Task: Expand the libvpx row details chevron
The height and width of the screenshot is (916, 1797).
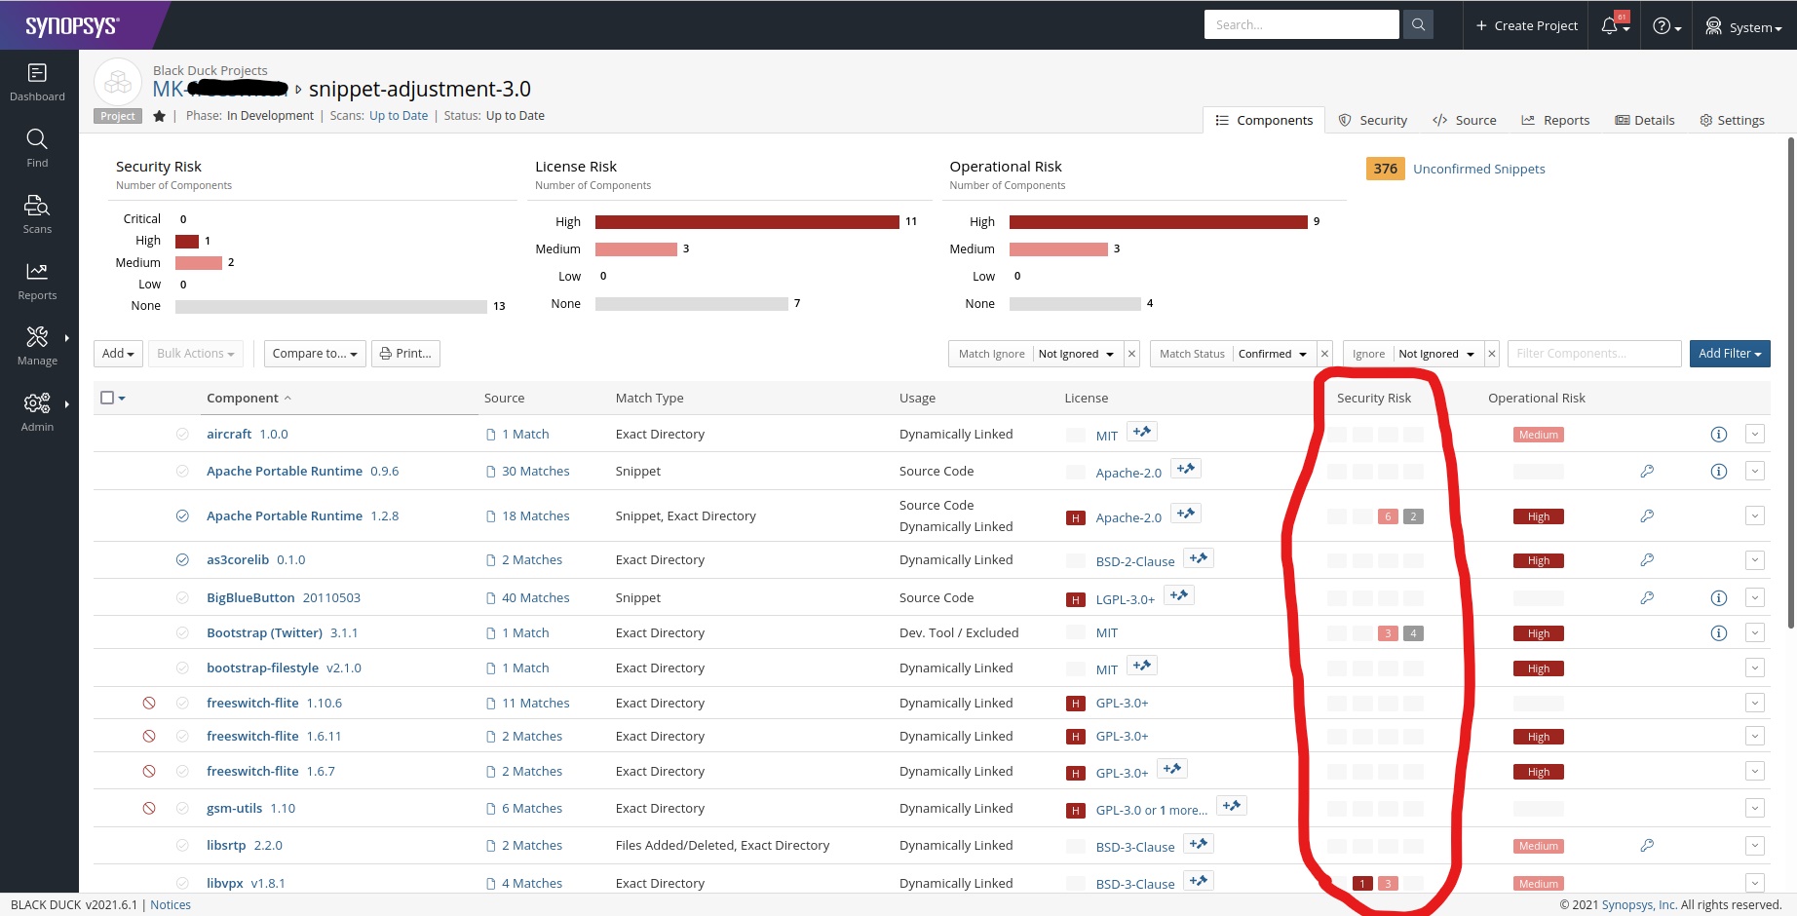Action: (1755, 883)
